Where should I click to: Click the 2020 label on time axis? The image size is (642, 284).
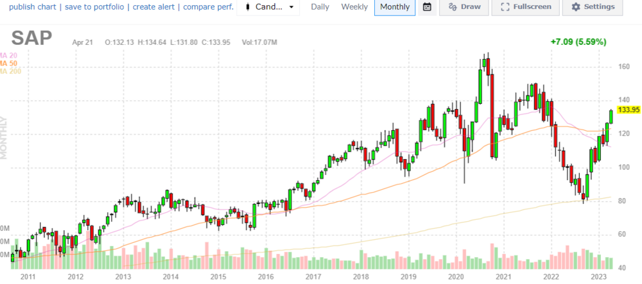455,276
